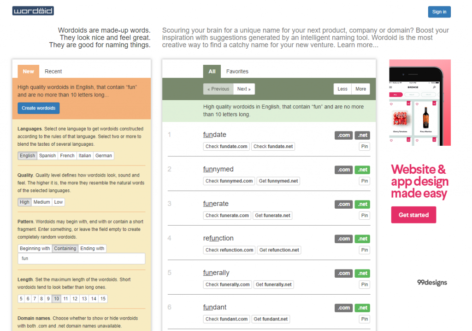Click the green .net badge for fundant
This screenshot has width=472, height=331.
pyautogui.click(x=363, y=308)
